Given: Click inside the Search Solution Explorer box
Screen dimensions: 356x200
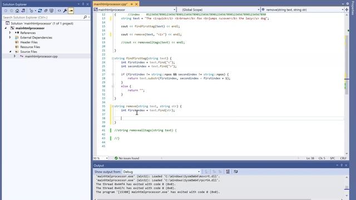Looking at the screenshot, I should pyautogui.click(x=42, y=17).
